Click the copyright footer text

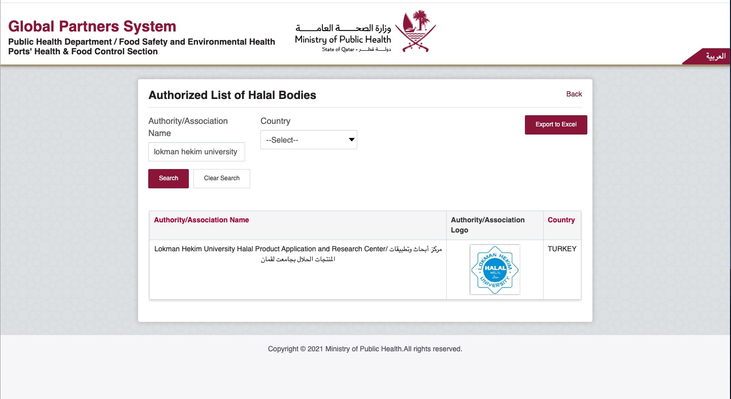(x=365, y=349)
